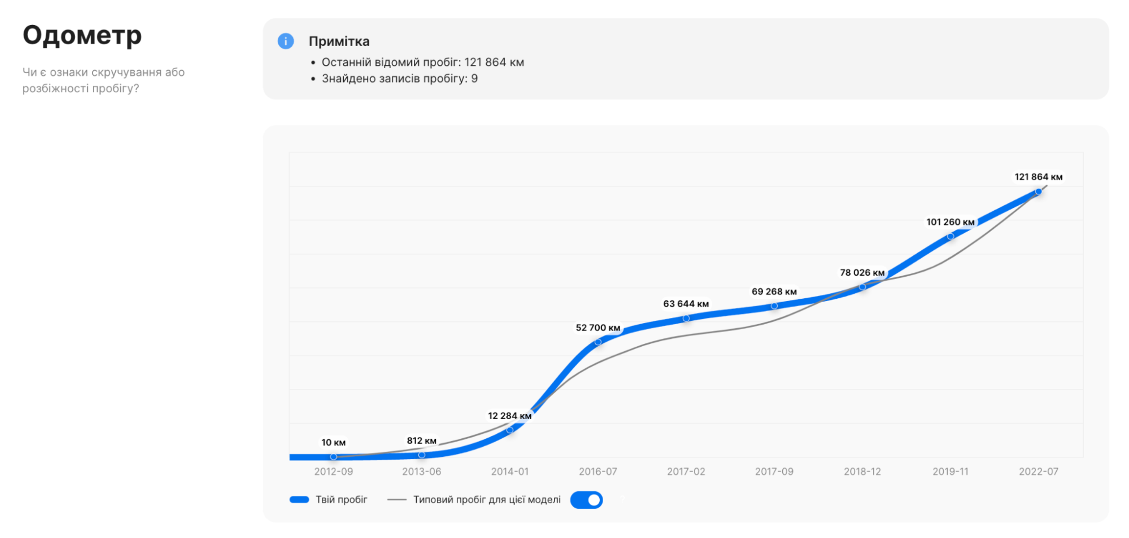Screen dimensions: 1129x538
Task: Select the 812 км data point
Action: [x=422, y=455]
